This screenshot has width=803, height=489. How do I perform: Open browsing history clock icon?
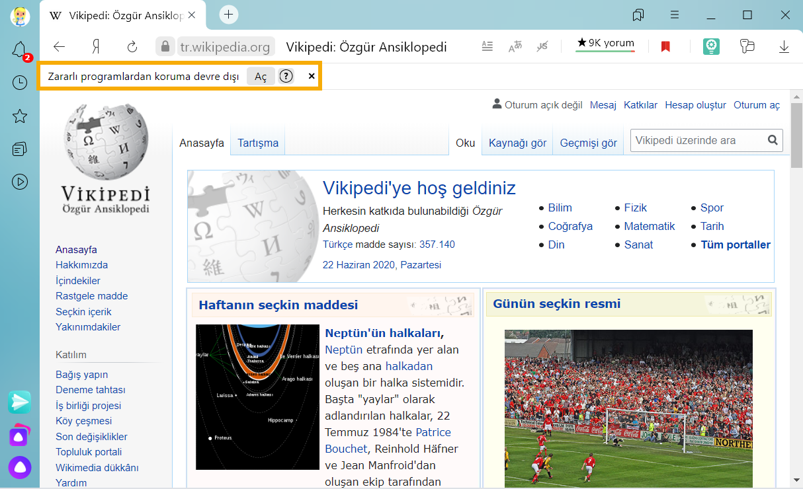click(x=20, y=83)
